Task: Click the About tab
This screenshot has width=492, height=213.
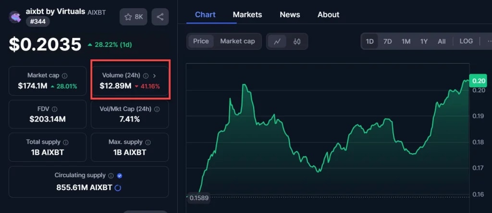Action: point(328,14)
